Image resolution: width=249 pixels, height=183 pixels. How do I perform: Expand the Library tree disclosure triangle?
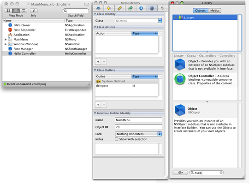(176, 18)
